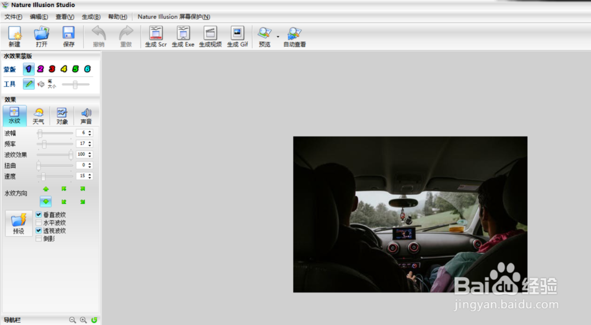591x325 pixels.
Task: Set ripple direction to down arrow
Action: (46, 201)
